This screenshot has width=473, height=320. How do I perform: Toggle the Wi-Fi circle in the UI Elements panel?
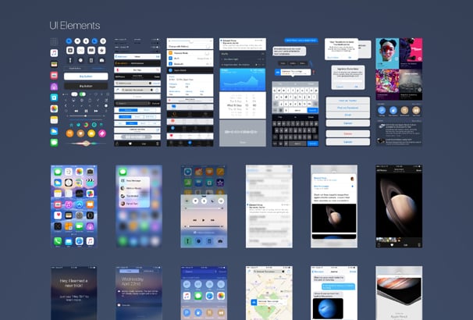coord(77,41)
